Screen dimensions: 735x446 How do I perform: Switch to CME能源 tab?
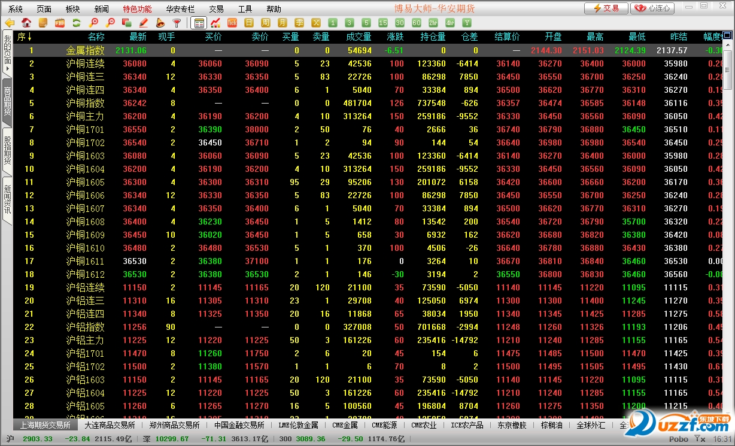click(x=384, y=425)
